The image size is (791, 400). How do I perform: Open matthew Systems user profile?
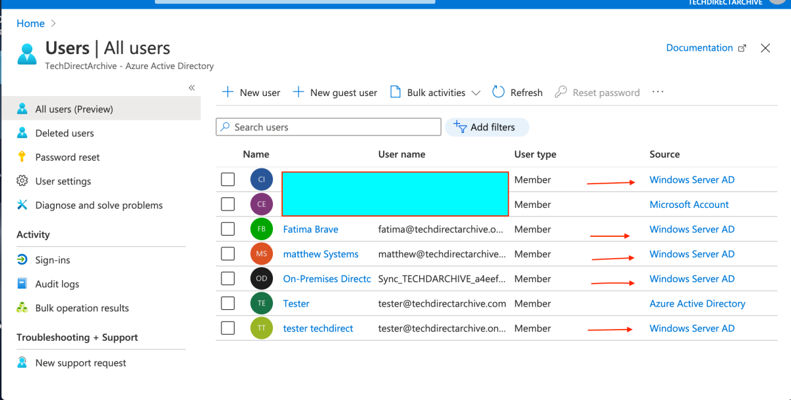click(x=321, y=254)
